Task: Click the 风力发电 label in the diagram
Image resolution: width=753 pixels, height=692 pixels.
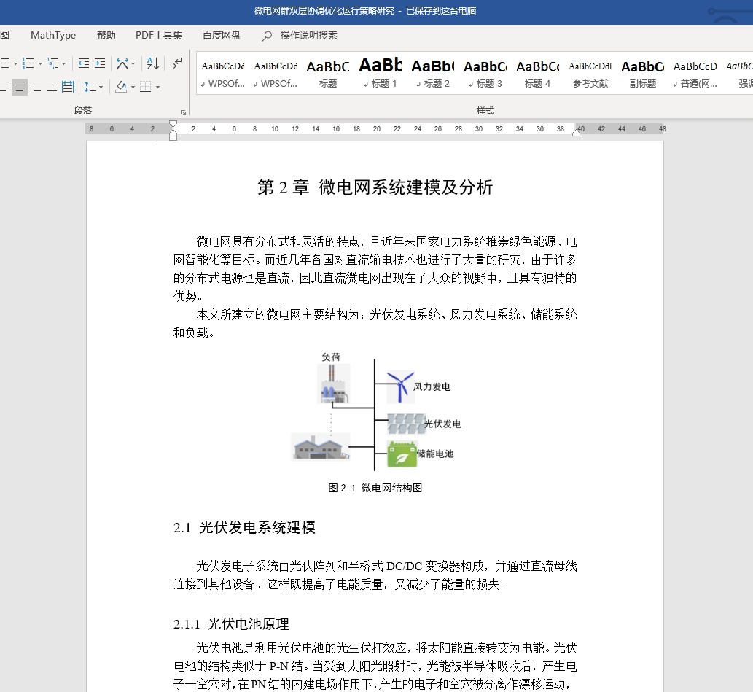Action: 432,387
